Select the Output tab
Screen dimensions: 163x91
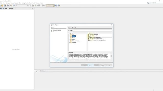(36, 71)
